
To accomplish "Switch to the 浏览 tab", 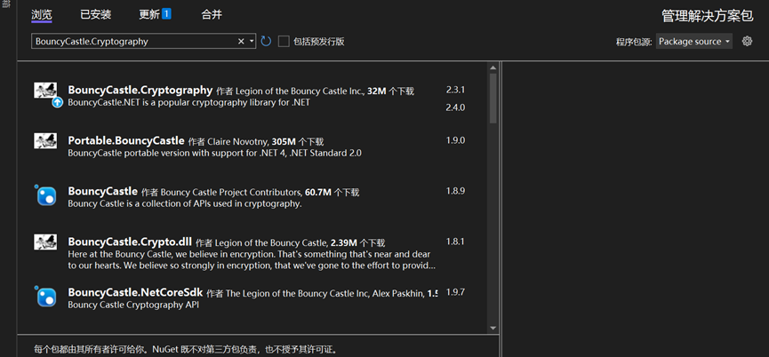I will (x=42, y=15).
